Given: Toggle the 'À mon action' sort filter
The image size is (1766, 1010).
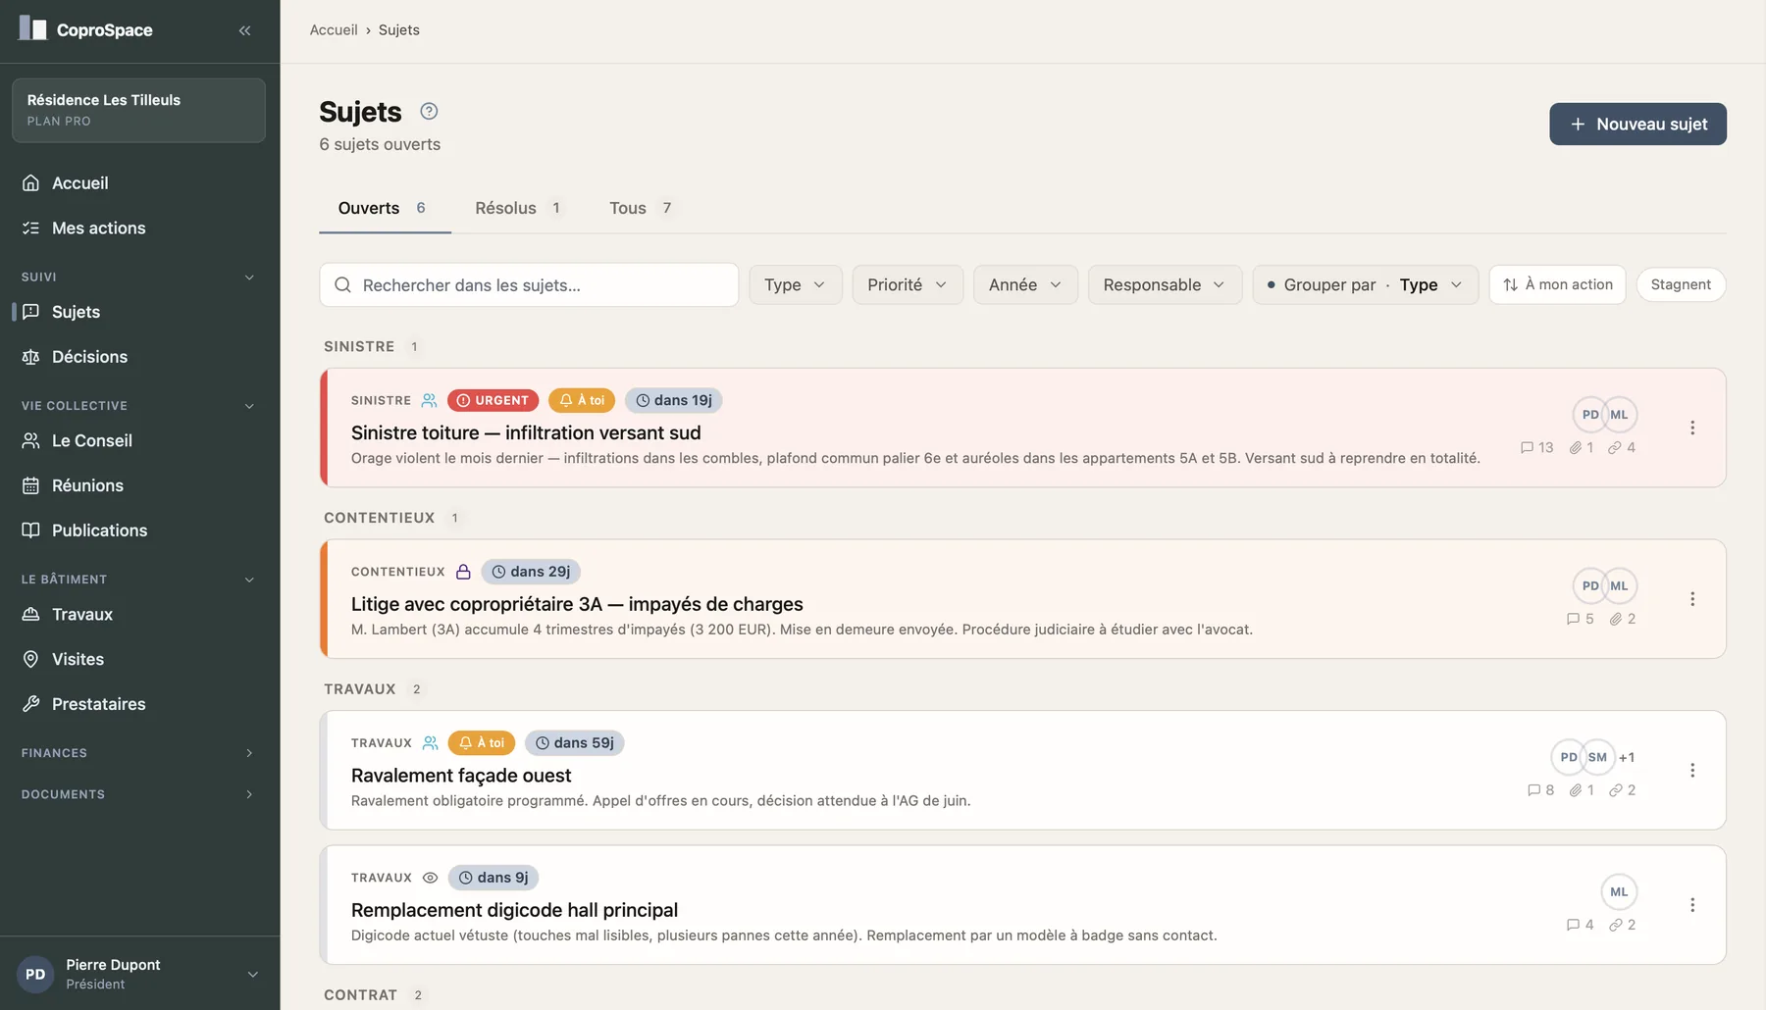Looking at the screenshot, I should 1557,284.
